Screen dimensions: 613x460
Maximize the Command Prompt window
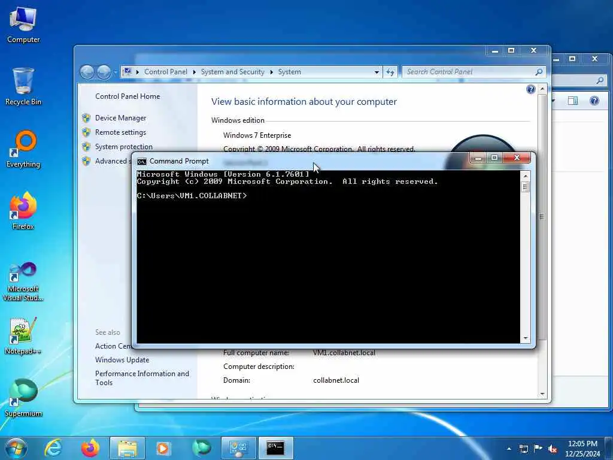point(494,158)
